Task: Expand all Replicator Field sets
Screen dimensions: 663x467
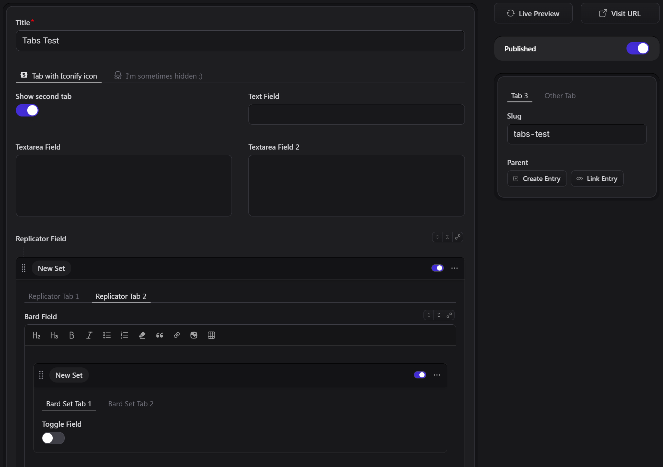Action: pyautogui.click(x=437, y=237)
